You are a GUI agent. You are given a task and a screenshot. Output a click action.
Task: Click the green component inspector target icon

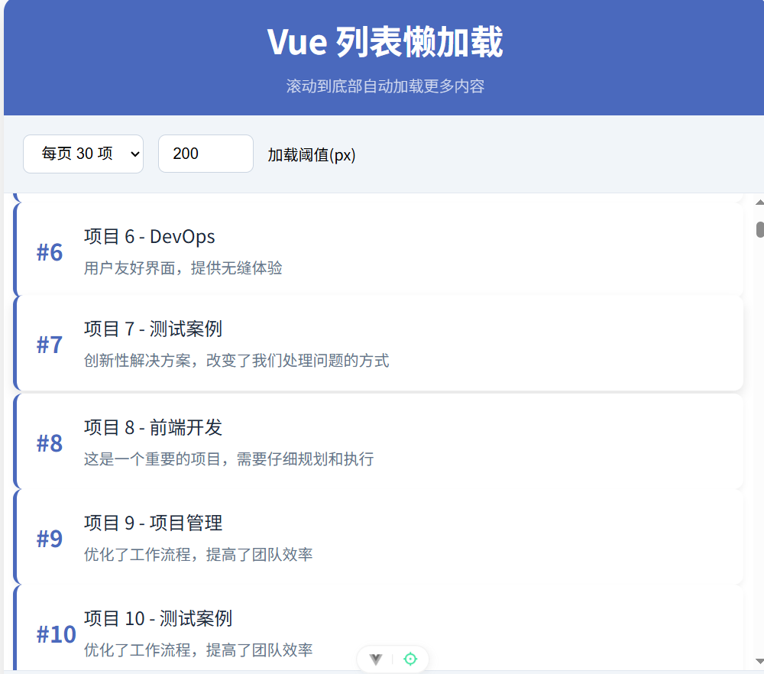410,659
